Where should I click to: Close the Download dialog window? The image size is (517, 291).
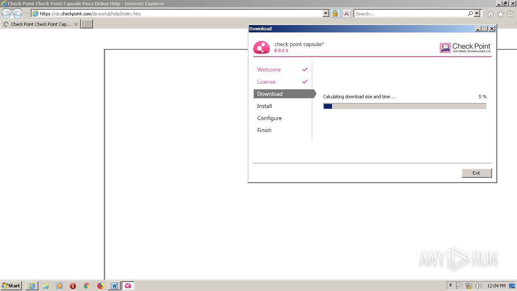click(492, 29)
